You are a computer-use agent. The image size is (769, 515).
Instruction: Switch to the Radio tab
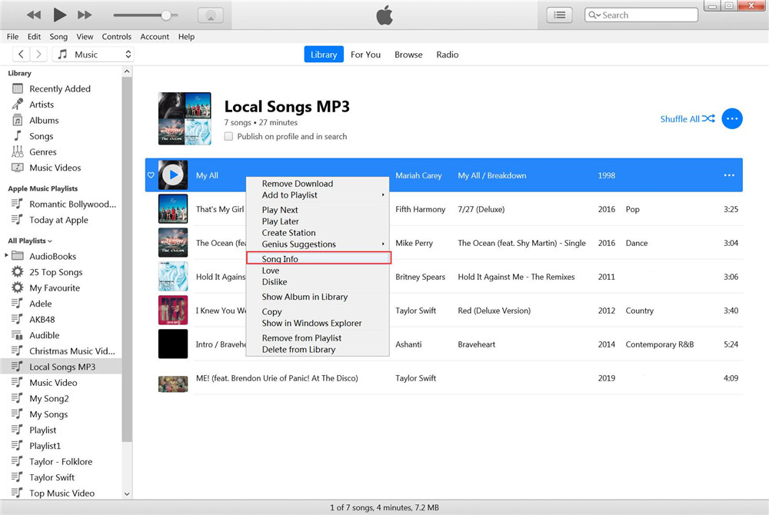(448, 55)
